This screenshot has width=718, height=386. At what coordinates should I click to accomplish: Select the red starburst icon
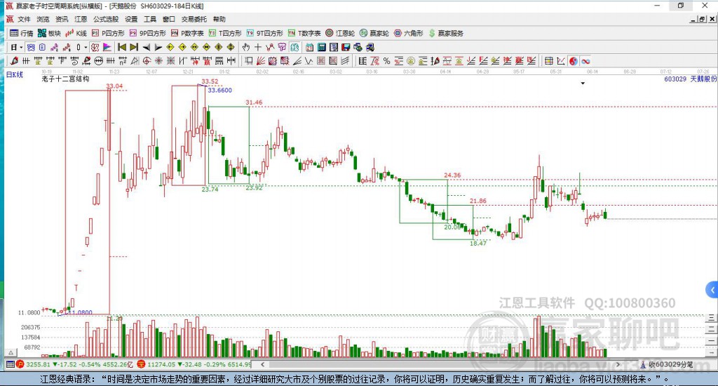pyautogui.click(x=158, y=61)
